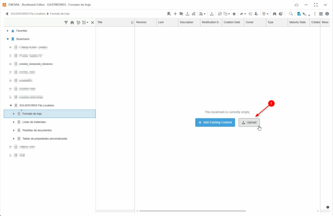Viewport: 333px width, 216px height.
Task: Open the dropdown arrow next to share icon
Action: tap(245, 14)
